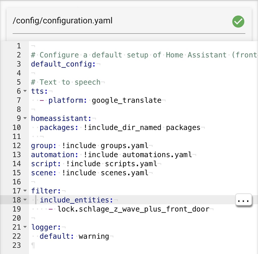The width and height of the screenshot is (258, 254).
Task: Collapse the tts section fold arrow
Action: pos(25,91)
